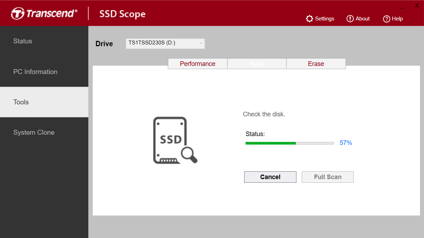Select Tools in the sidebar

(44, 102)
